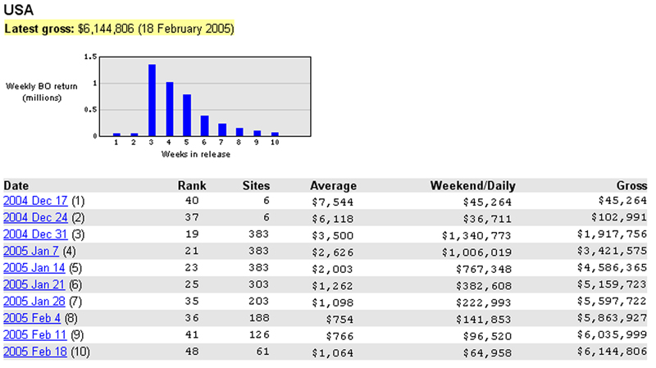Click the USA heading
This screenshot has width=656, height=368.
tap(18, 10)
